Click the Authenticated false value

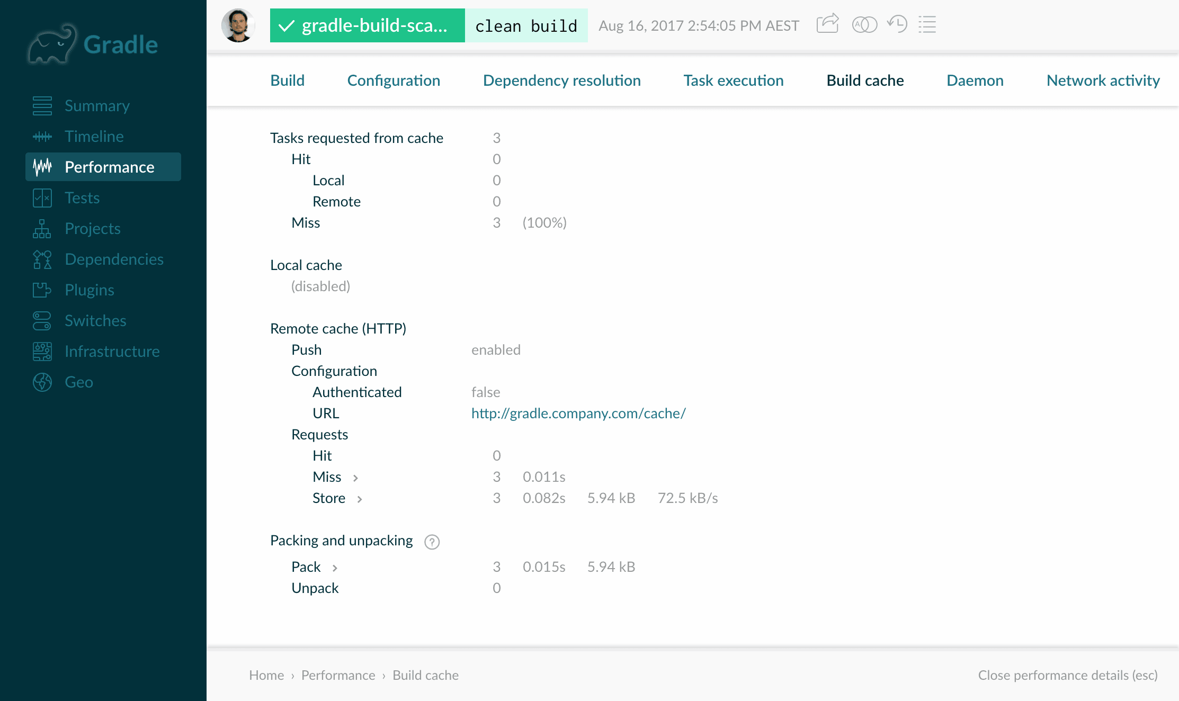point(486,392)
